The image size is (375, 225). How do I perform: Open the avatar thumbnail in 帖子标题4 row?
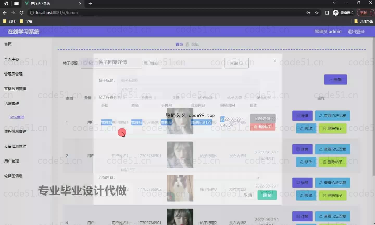[x=180, y=155]
